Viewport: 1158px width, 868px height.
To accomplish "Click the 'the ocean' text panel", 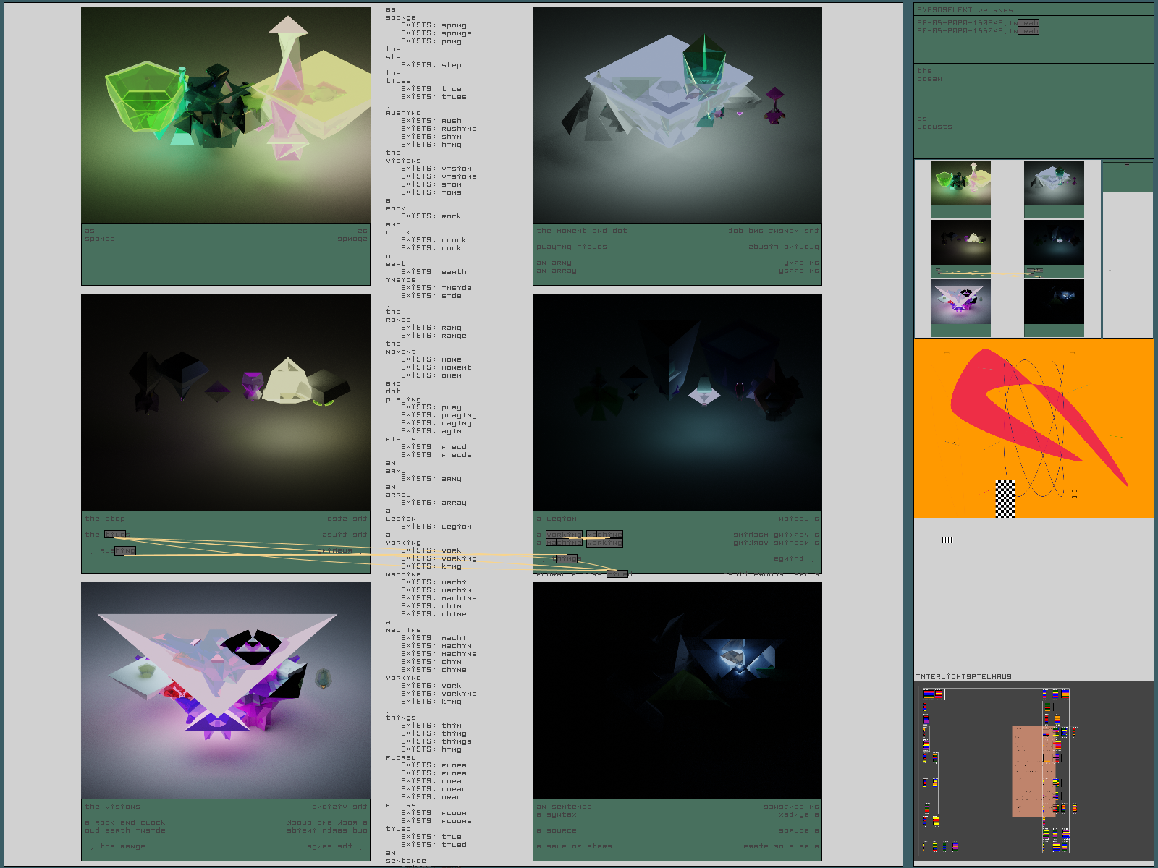I will tap(1033, 87).
